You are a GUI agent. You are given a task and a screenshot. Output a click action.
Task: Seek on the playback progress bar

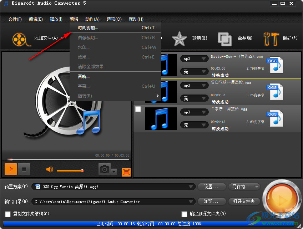pos(68,160)
